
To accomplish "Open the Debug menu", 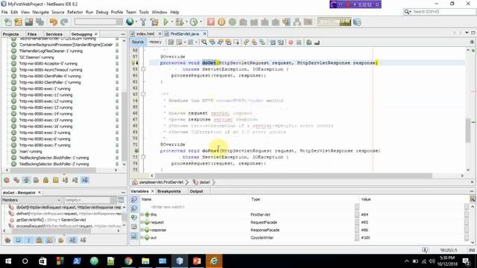I will click(x=102, y=12).
